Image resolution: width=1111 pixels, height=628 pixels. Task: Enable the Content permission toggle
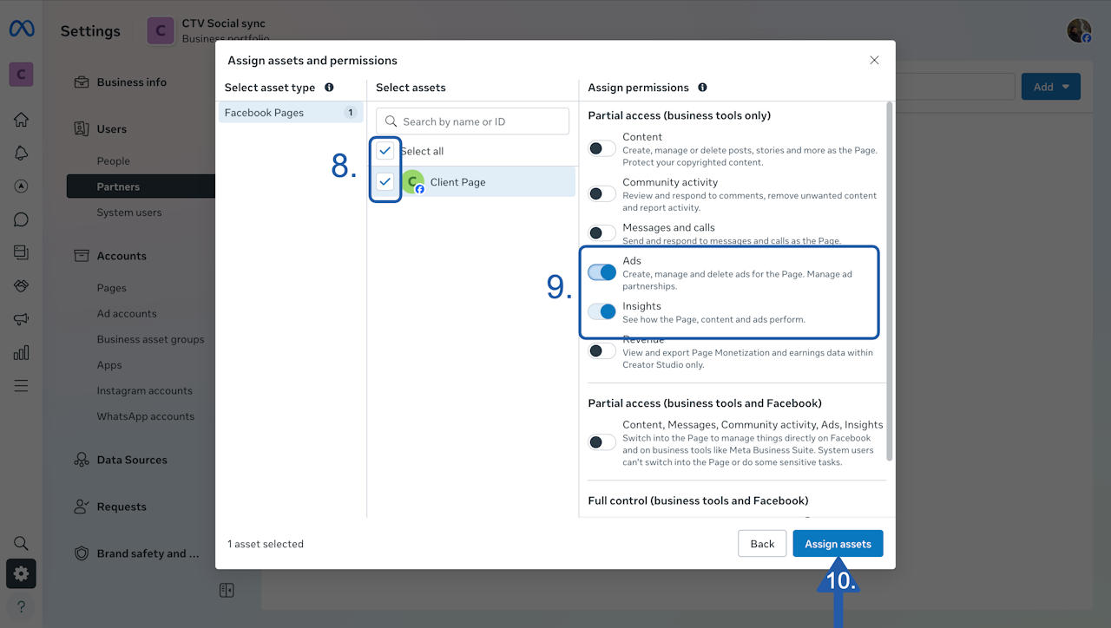pyautogui.click(x=602, y=148)
